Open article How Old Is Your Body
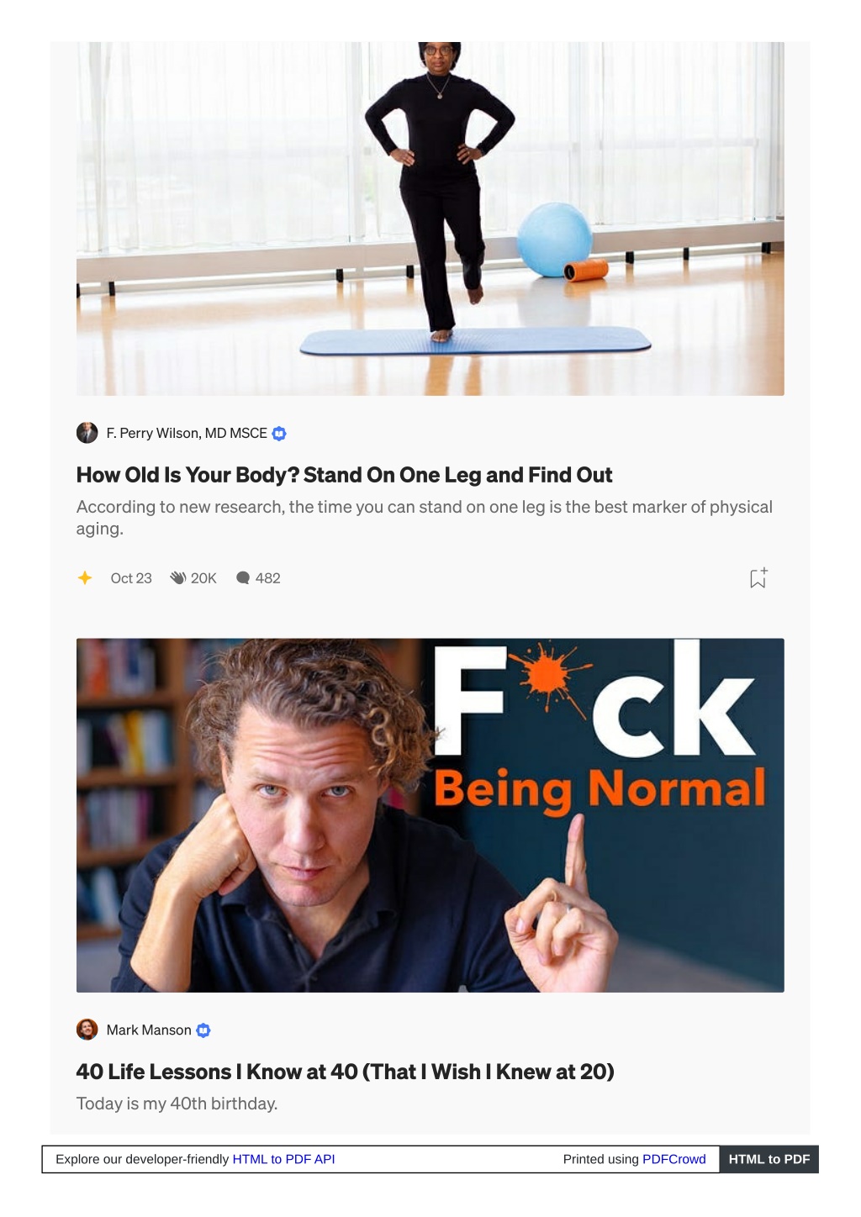Viewport: 861px width, 1217px height. point(344,476)
